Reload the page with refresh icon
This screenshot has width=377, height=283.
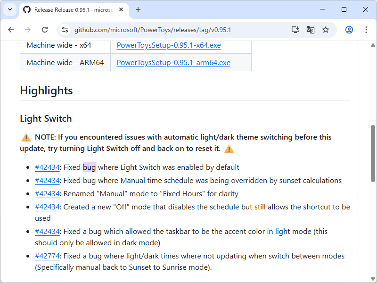45,30
